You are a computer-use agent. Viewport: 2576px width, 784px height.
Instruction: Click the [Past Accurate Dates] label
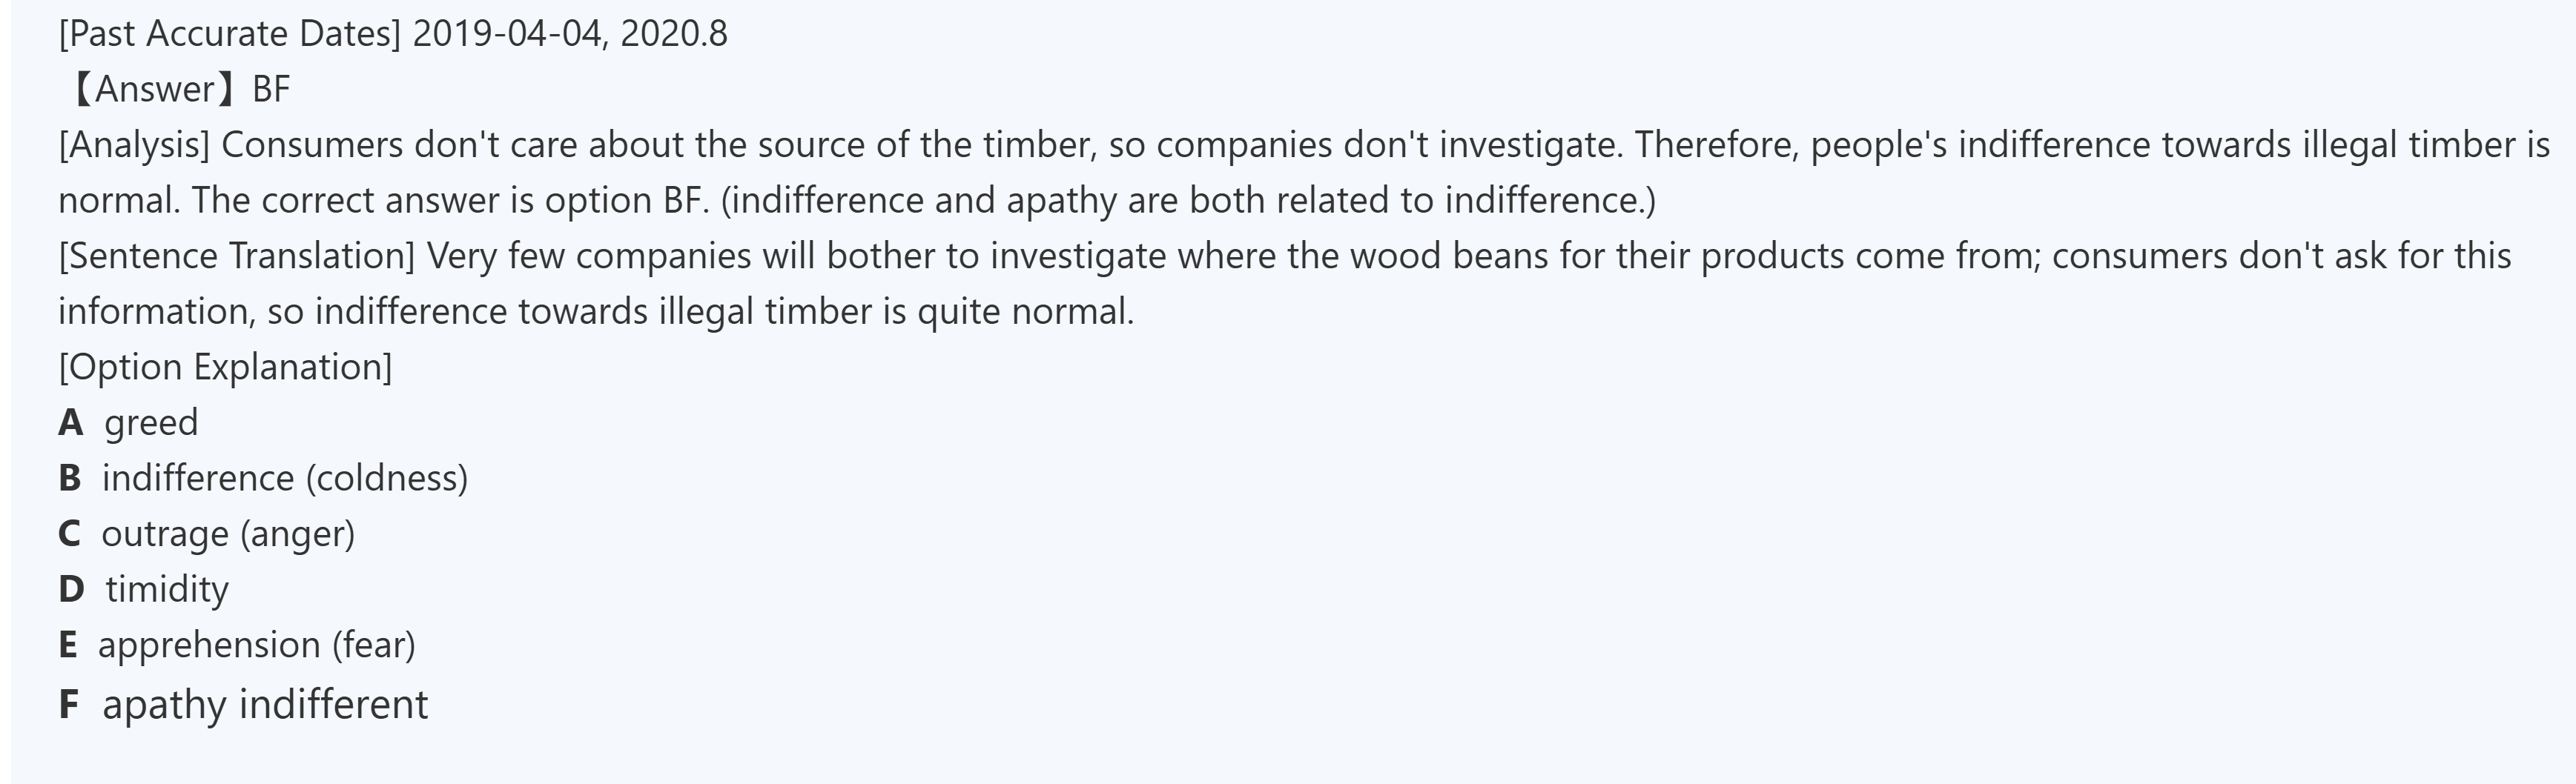tap(229, 34)
